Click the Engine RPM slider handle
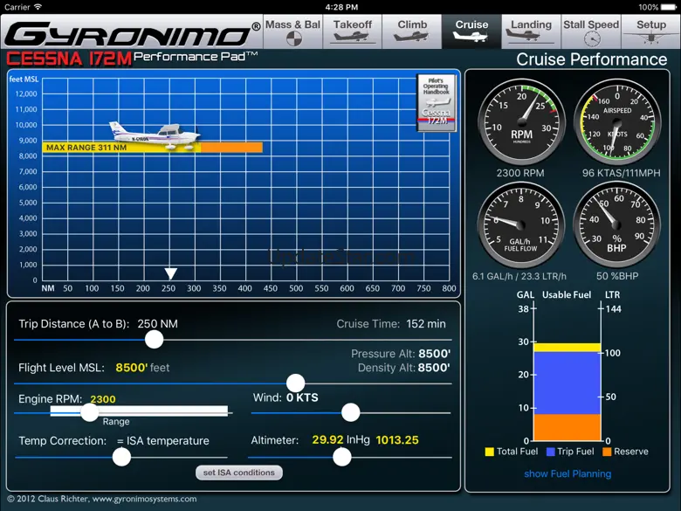The image size is (681, 511). pos(89,412)
